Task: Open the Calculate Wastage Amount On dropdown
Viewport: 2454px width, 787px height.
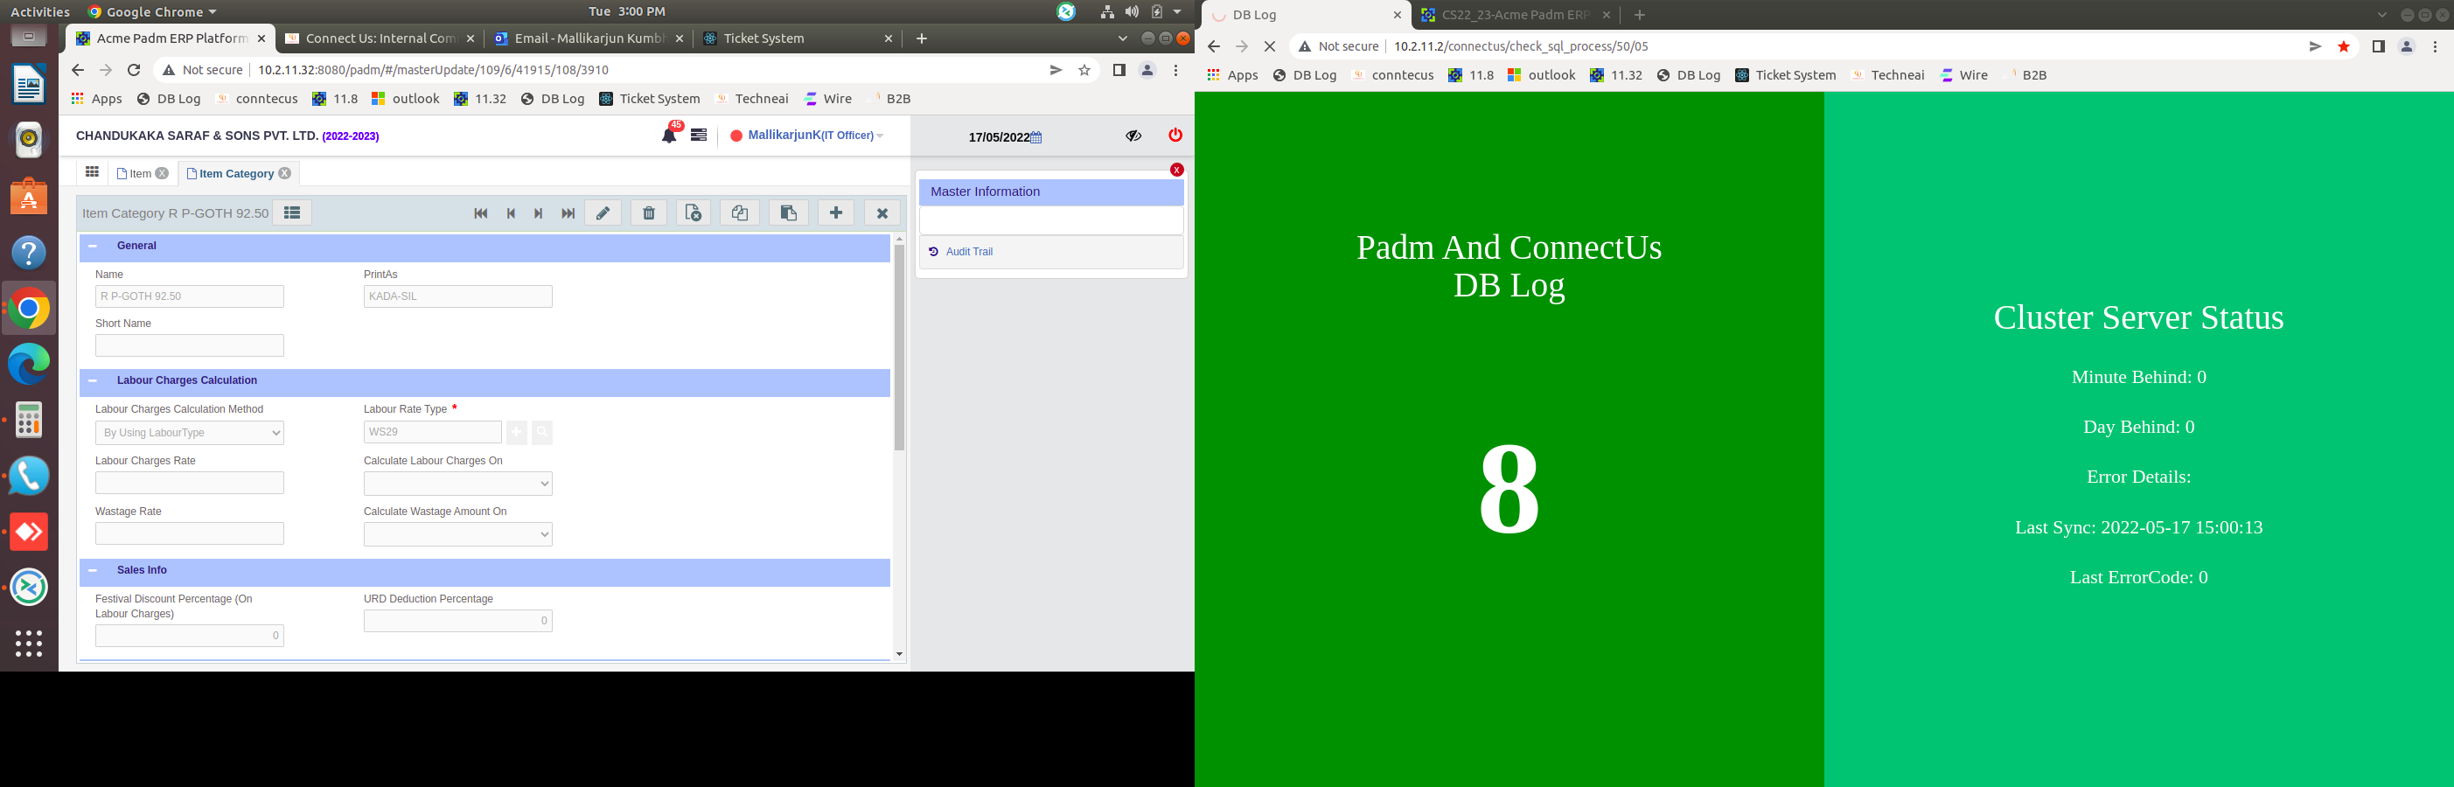Action: 458,534
